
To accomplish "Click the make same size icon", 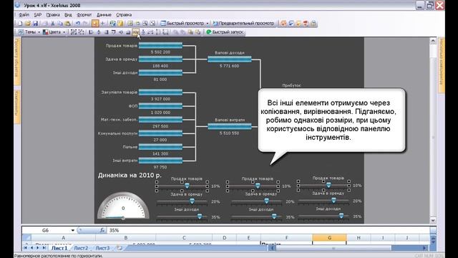I will [165, 32].
